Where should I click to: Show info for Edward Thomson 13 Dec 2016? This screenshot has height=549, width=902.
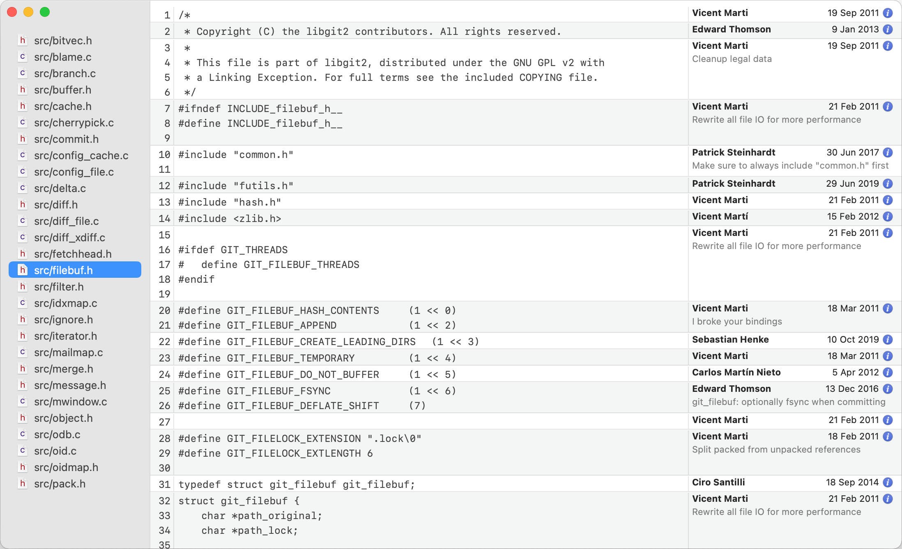(x=888, y=389)
